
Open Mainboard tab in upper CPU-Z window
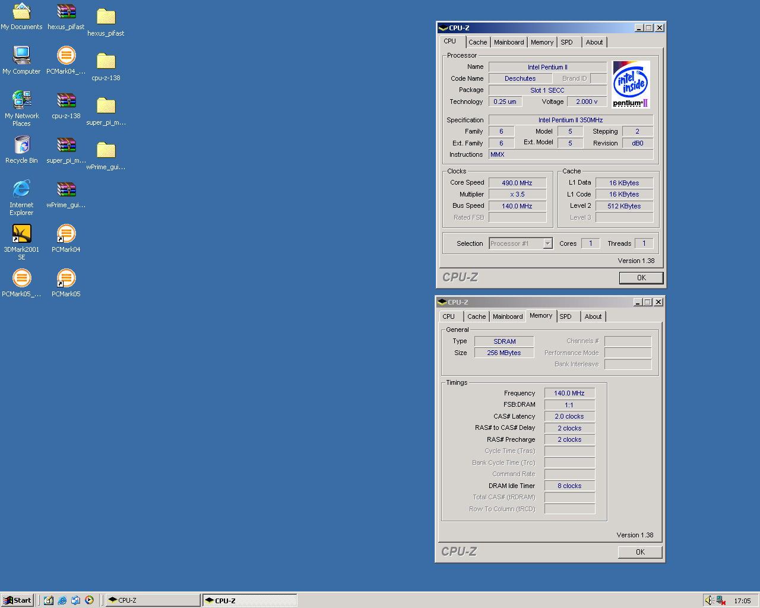coord(509,42)
